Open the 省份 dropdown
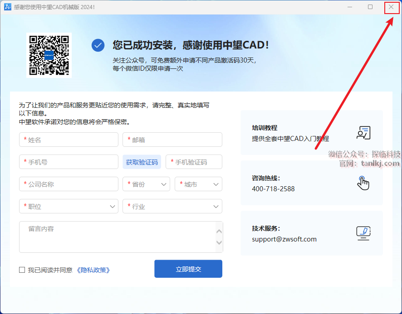The width and height of the screenshot is (402, 314). (x=147, y=184)
